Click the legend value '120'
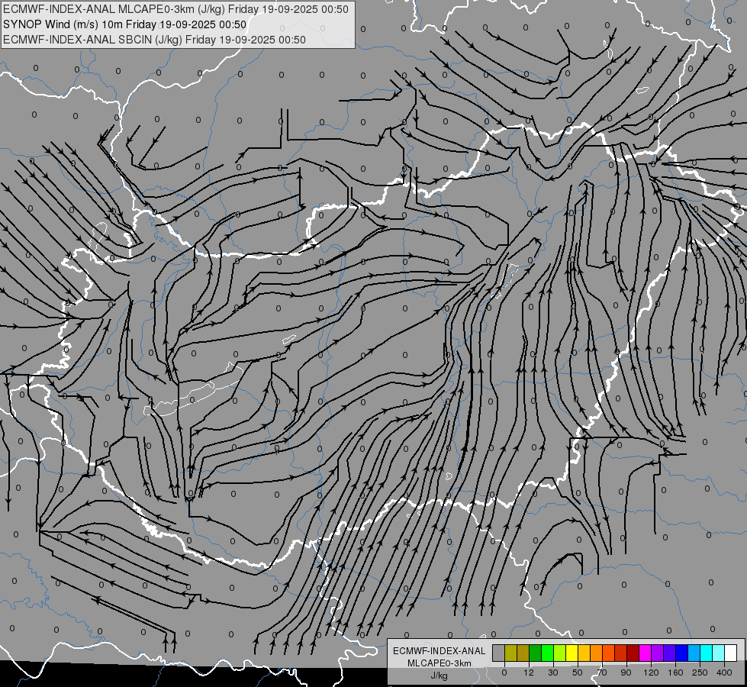 [x=652, y=672]
